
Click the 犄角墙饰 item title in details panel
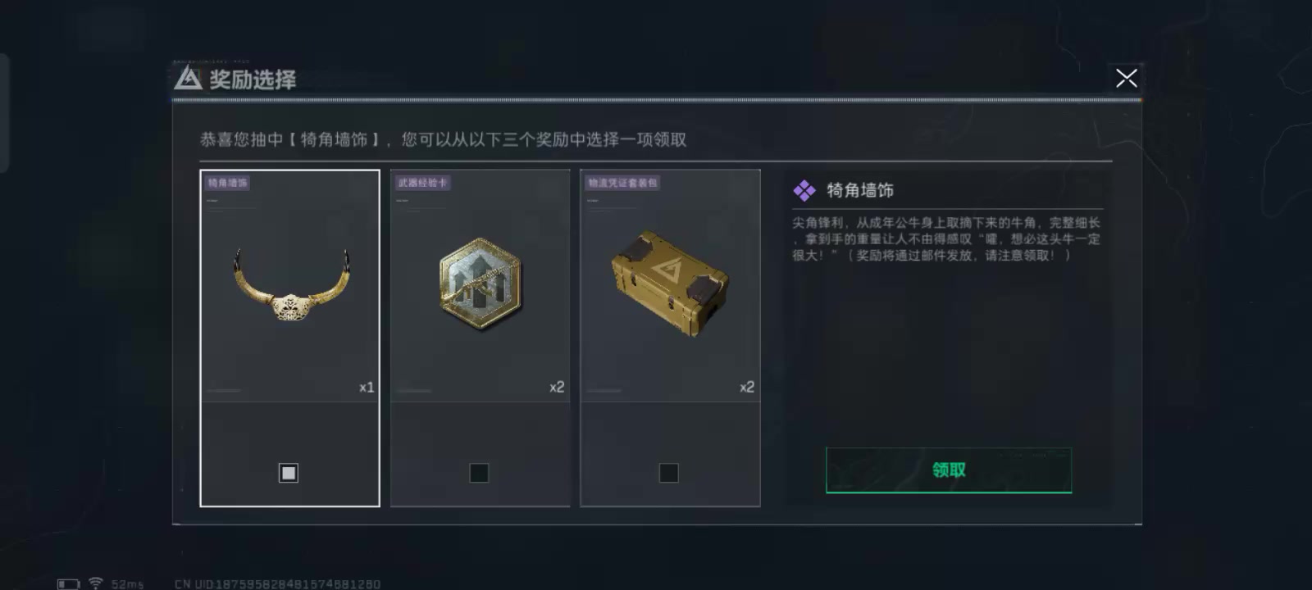pyautogui.click(x=860, y=190)
